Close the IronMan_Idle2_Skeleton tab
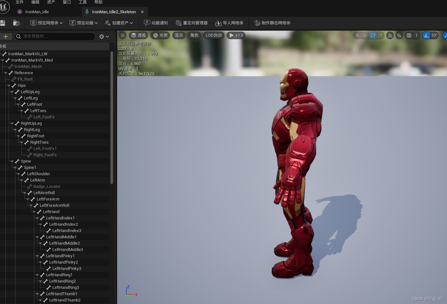Viewport: 447px width, 304px height. (142, 12)
